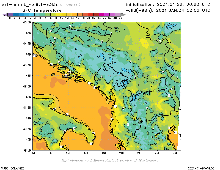220x170 pixels.
Task: Click the 'valid(+98h): 2021.JAN.24 02:00 UTC' text
Action: [168, 10]
